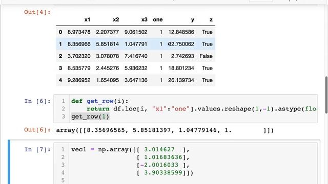Viewport: 328px width, 184px height.
Task: Select cell value 5.851814
Action: point(107,44)
